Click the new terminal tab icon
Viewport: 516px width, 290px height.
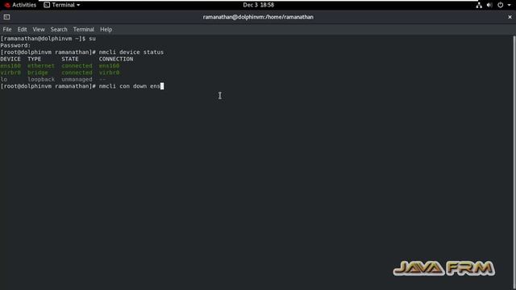pos(7,17)
